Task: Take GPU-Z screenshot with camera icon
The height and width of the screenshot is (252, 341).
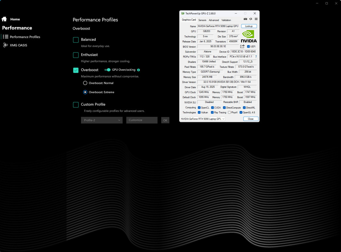Action: click(x=245, y=19)
